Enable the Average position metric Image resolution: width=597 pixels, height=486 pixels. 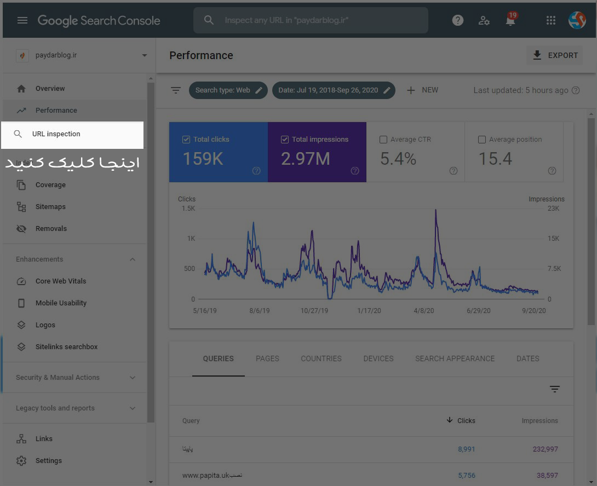pyautogui.click(x=481, y=139)
